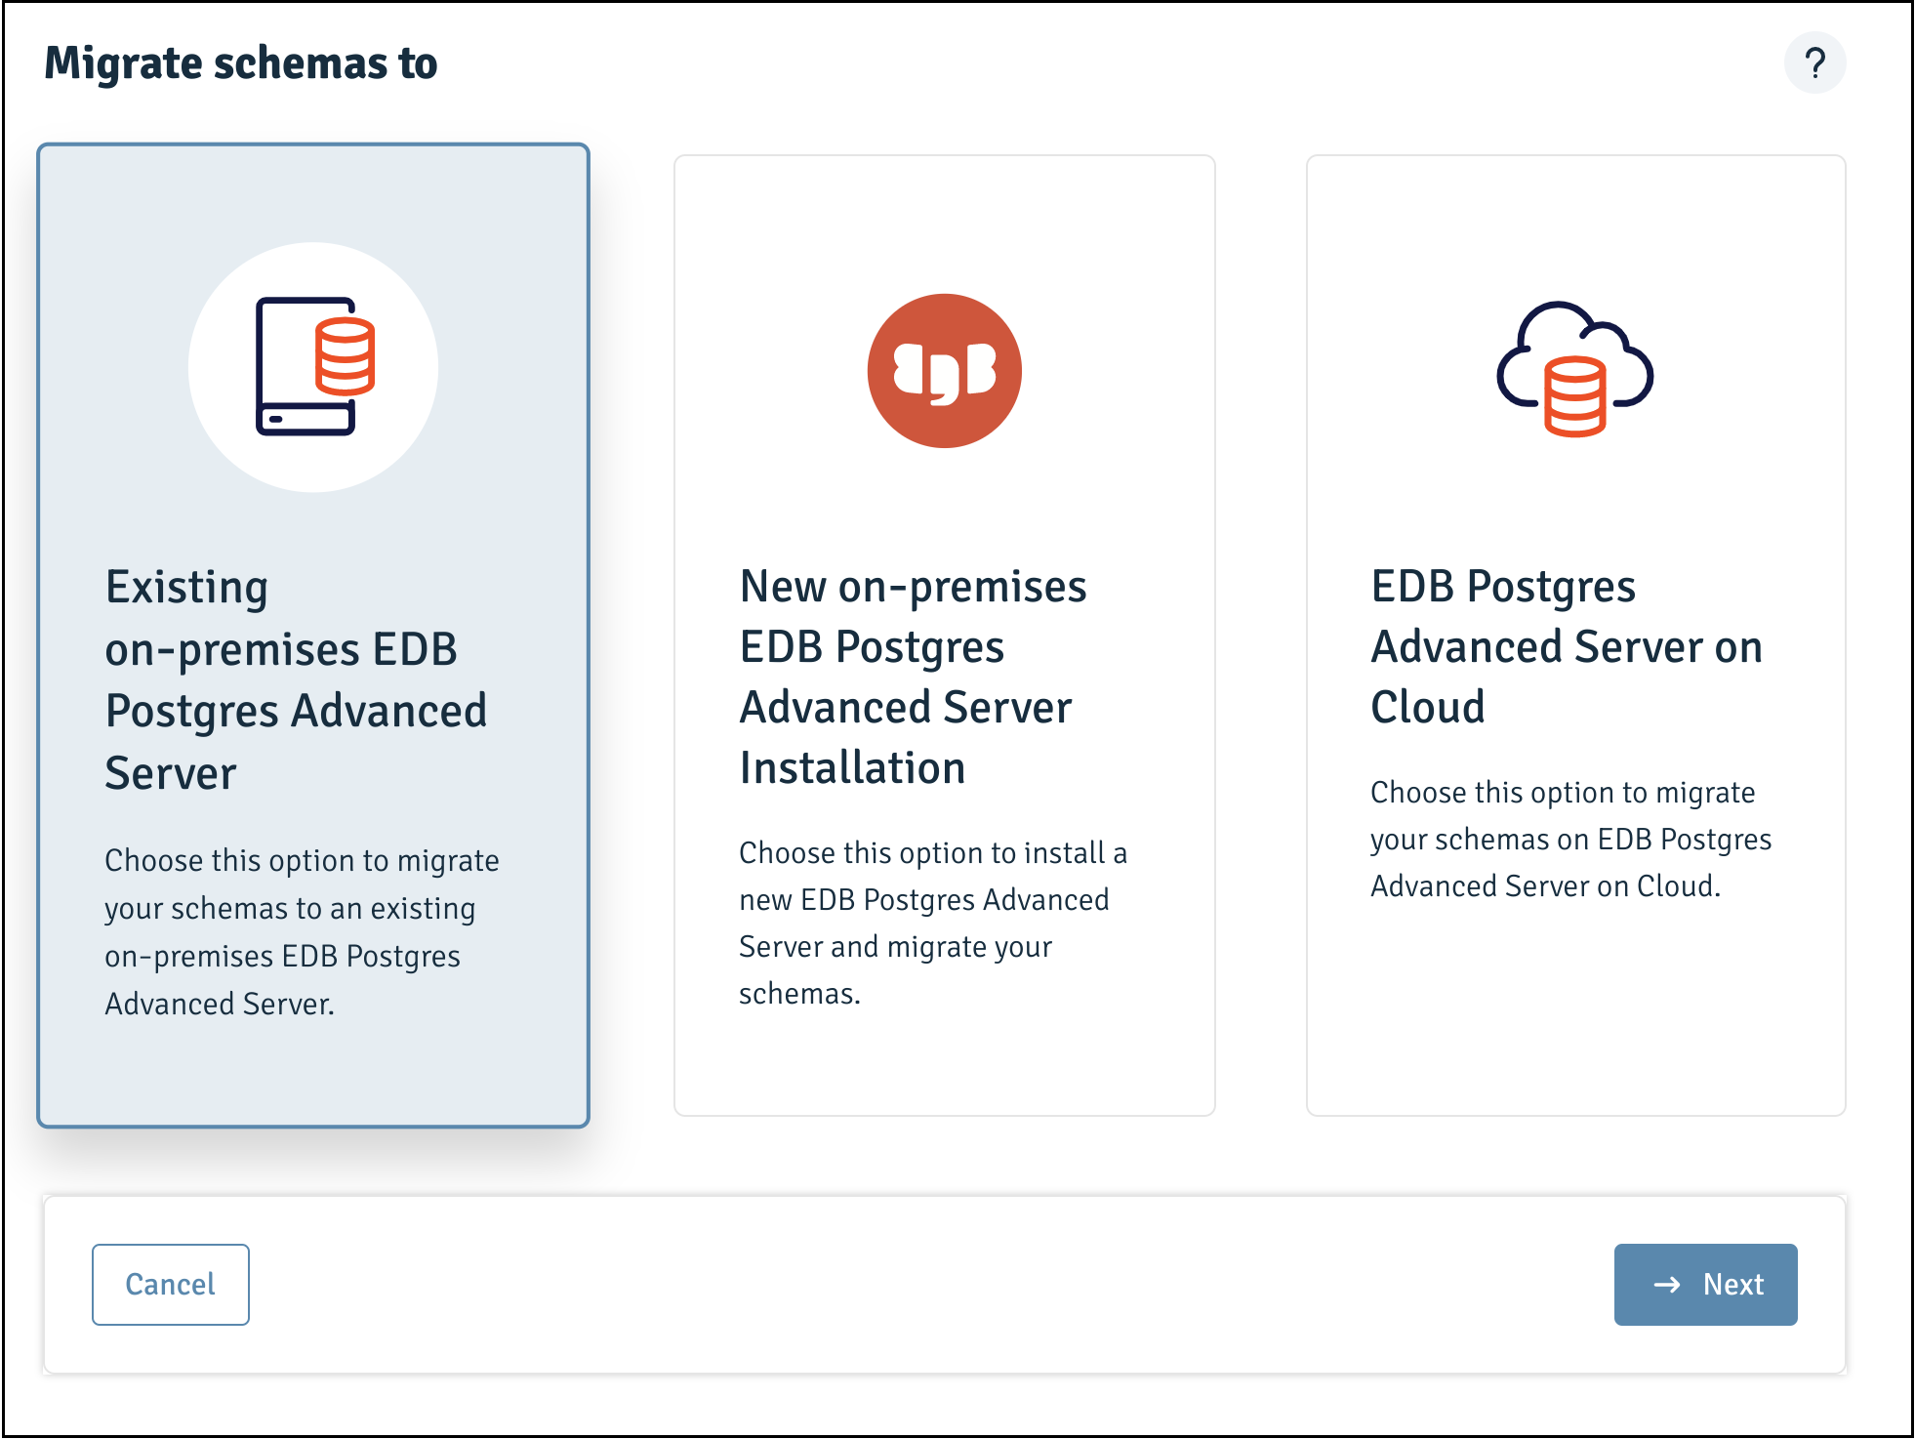The image size is (1915, 1439).
Task: Select 'Existing on-premises EDB Postgres Advanced Server' heading
Action: 296,680
